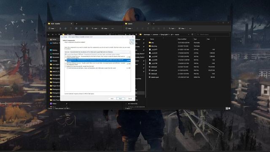Click Cancel in the Setup dialog
270x152 pixels.
tap(130, 98)
